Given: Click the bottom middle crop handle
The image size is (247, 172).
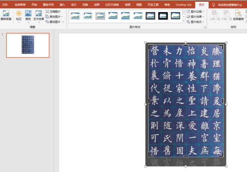Looking at the screenshot, I should click(186, 156).
